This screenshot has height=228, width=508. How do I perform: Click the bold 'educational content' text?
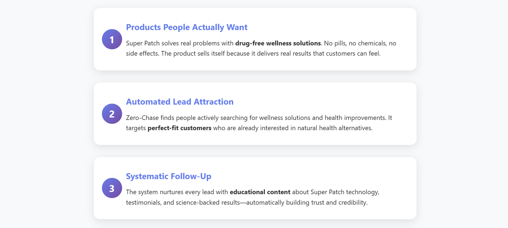[260, 192]
